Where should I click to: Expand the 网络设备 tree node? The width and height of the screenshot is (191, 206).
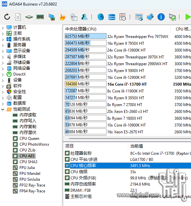click(3, 68)
